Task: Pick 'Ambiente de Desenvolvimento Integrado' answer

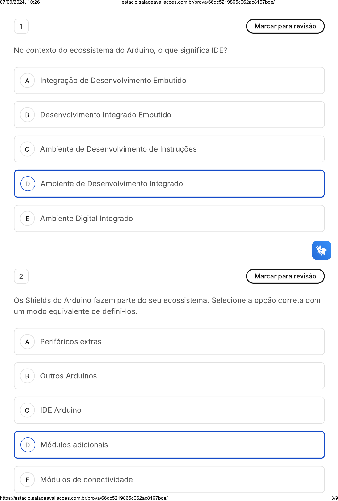Action: point(169,184)
